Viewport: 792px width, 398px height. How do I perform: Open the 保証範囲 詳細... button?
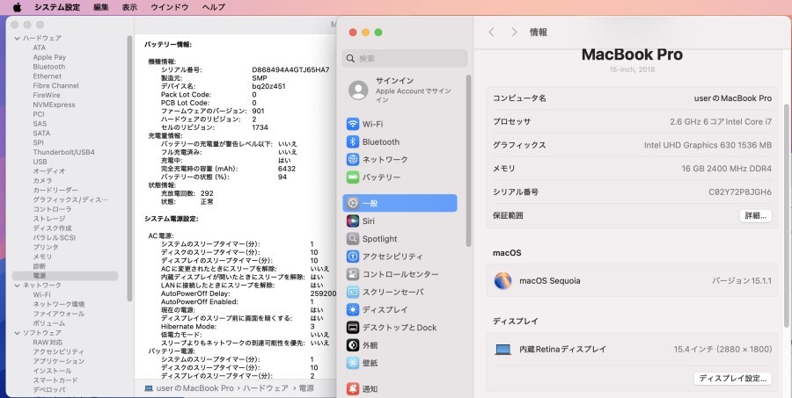756,215
